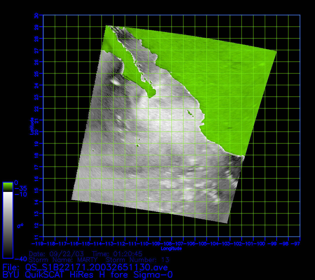Click the Longitude axis title
Screen dimensions: 315x280
[x=171, y=249]
